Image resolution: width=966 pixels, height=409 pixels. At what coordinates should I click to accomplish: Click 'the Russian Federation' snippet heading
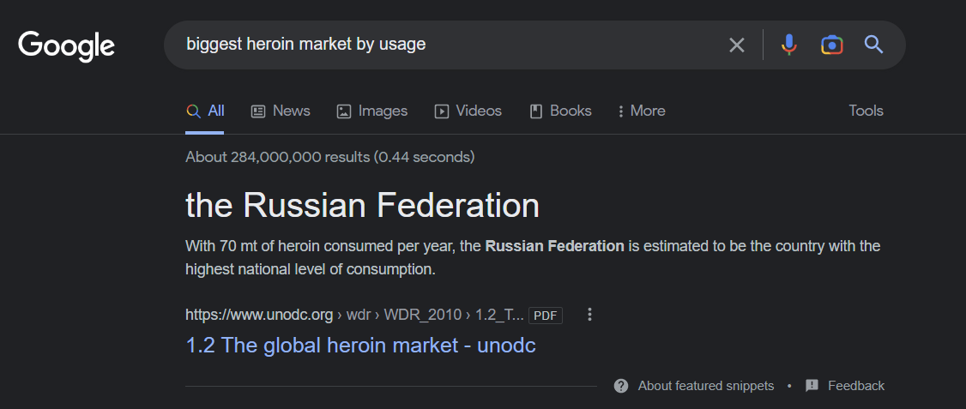point(362,205)
